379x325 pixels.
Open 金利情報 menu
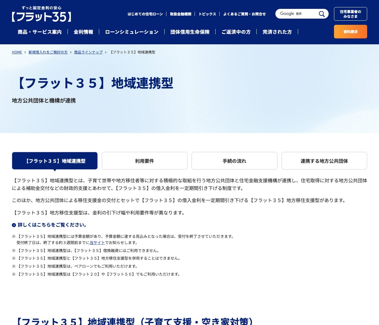[83, 32]
